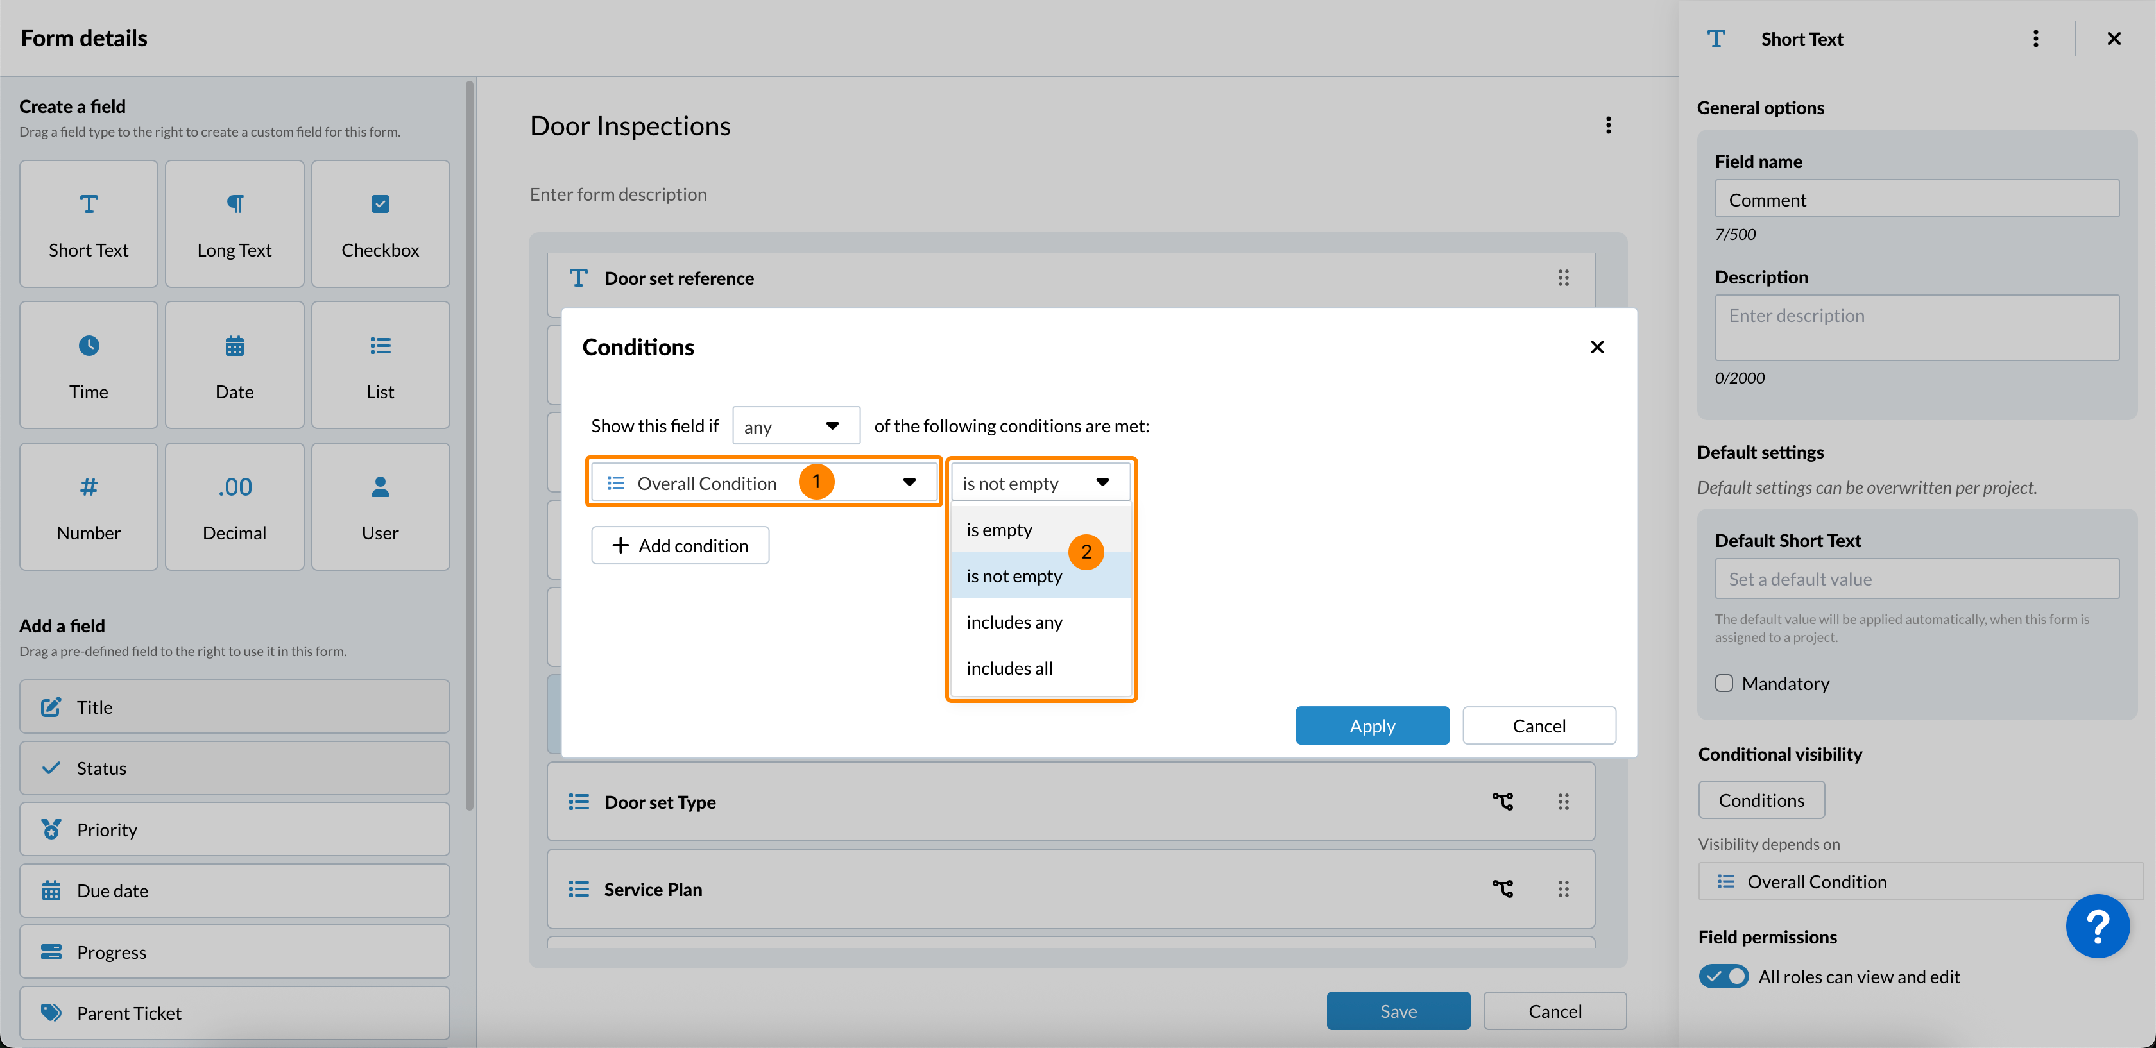Click the Door set Type conditional branch icon
The height and width of the screenshot is (1048, 2156).
point(1502,801)
